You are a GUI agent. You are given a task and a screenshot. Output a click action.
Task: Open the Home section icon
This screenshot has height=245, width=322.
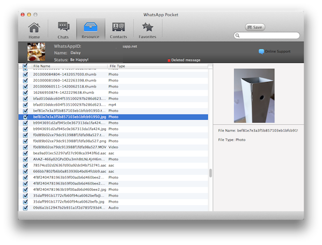pos(34,28)
